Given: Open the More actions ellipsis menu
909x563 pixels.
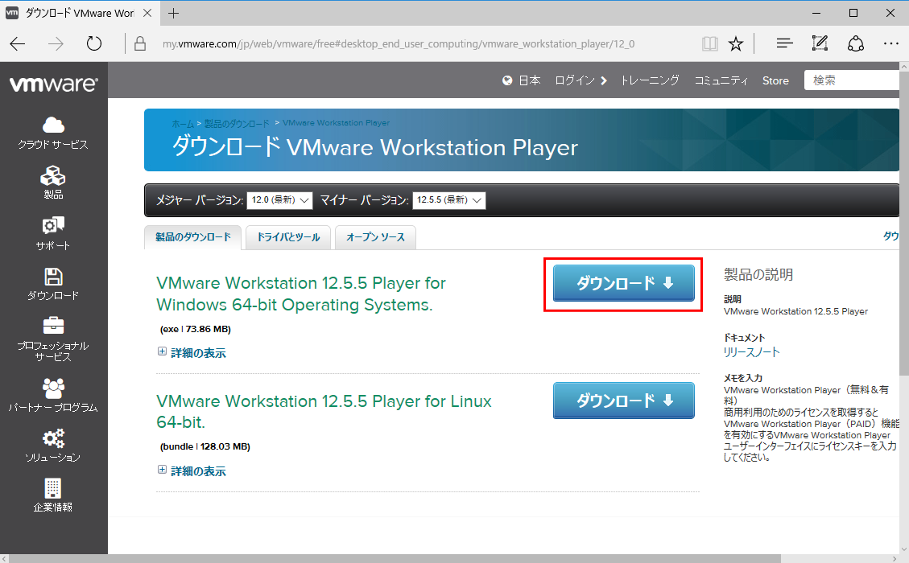Looking at the screenshot, I should (x=891, y=43).
